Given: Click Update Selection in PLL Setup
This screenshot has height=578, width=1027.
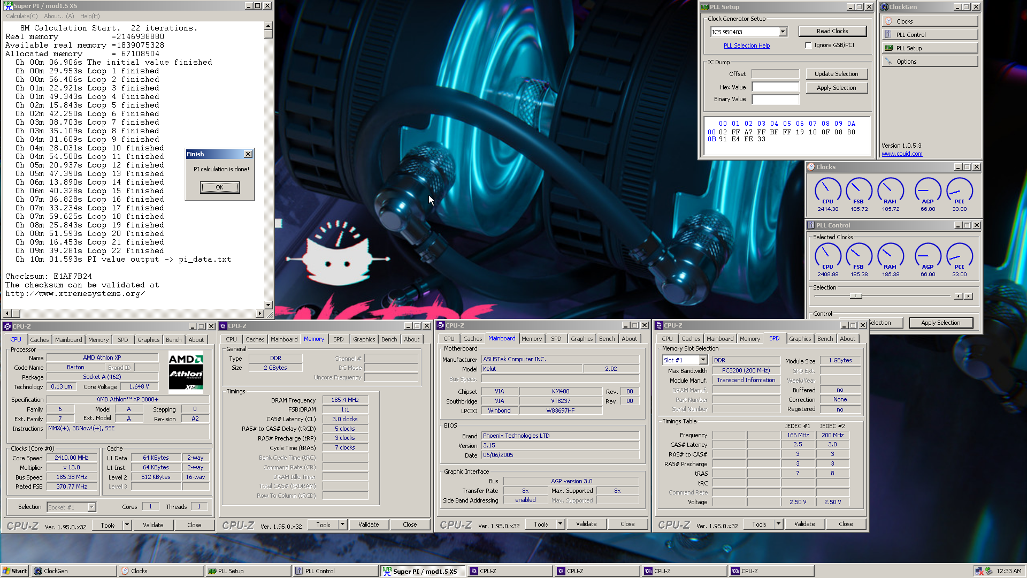Looking at the screenshot, I should [x=836, y=74].
